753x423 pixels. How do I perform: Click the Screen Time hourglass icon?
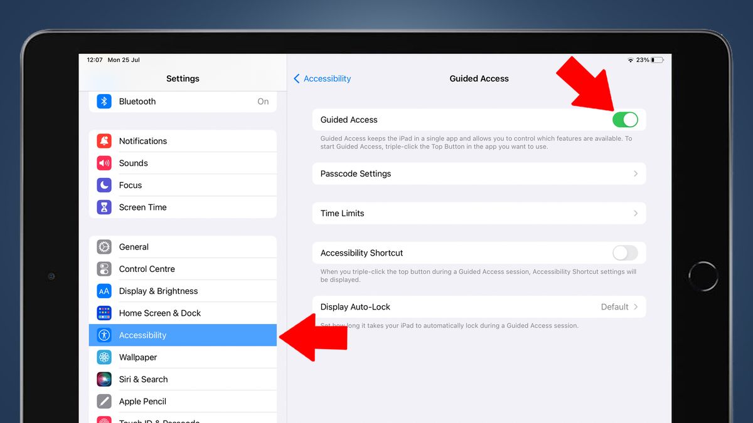click(x=104, y=207)
